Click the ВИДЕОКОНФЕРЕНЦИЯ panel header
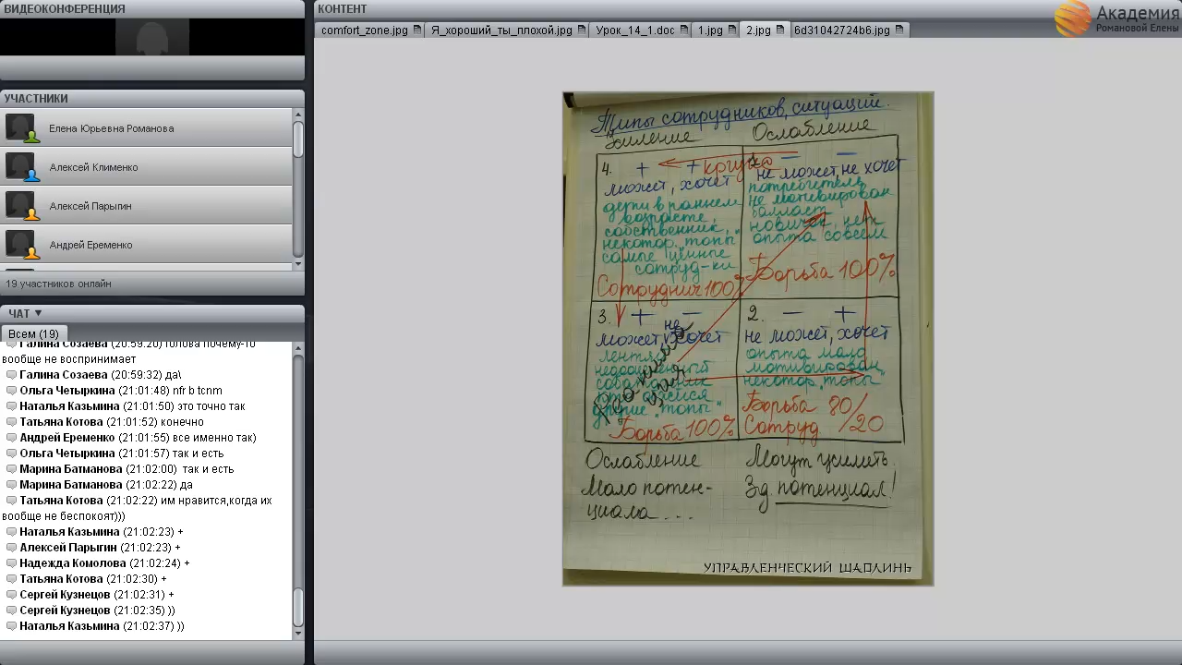 pos(152,8)
